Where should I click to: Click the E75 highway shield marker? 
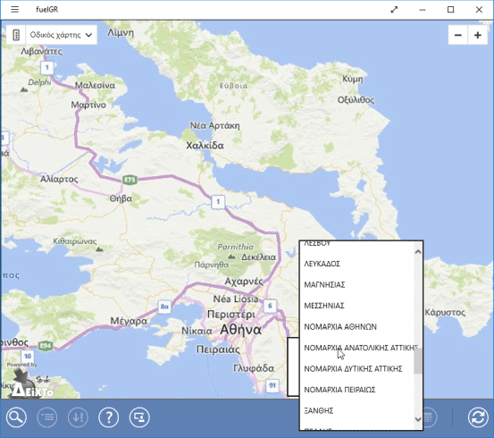(x=130, y=180)
